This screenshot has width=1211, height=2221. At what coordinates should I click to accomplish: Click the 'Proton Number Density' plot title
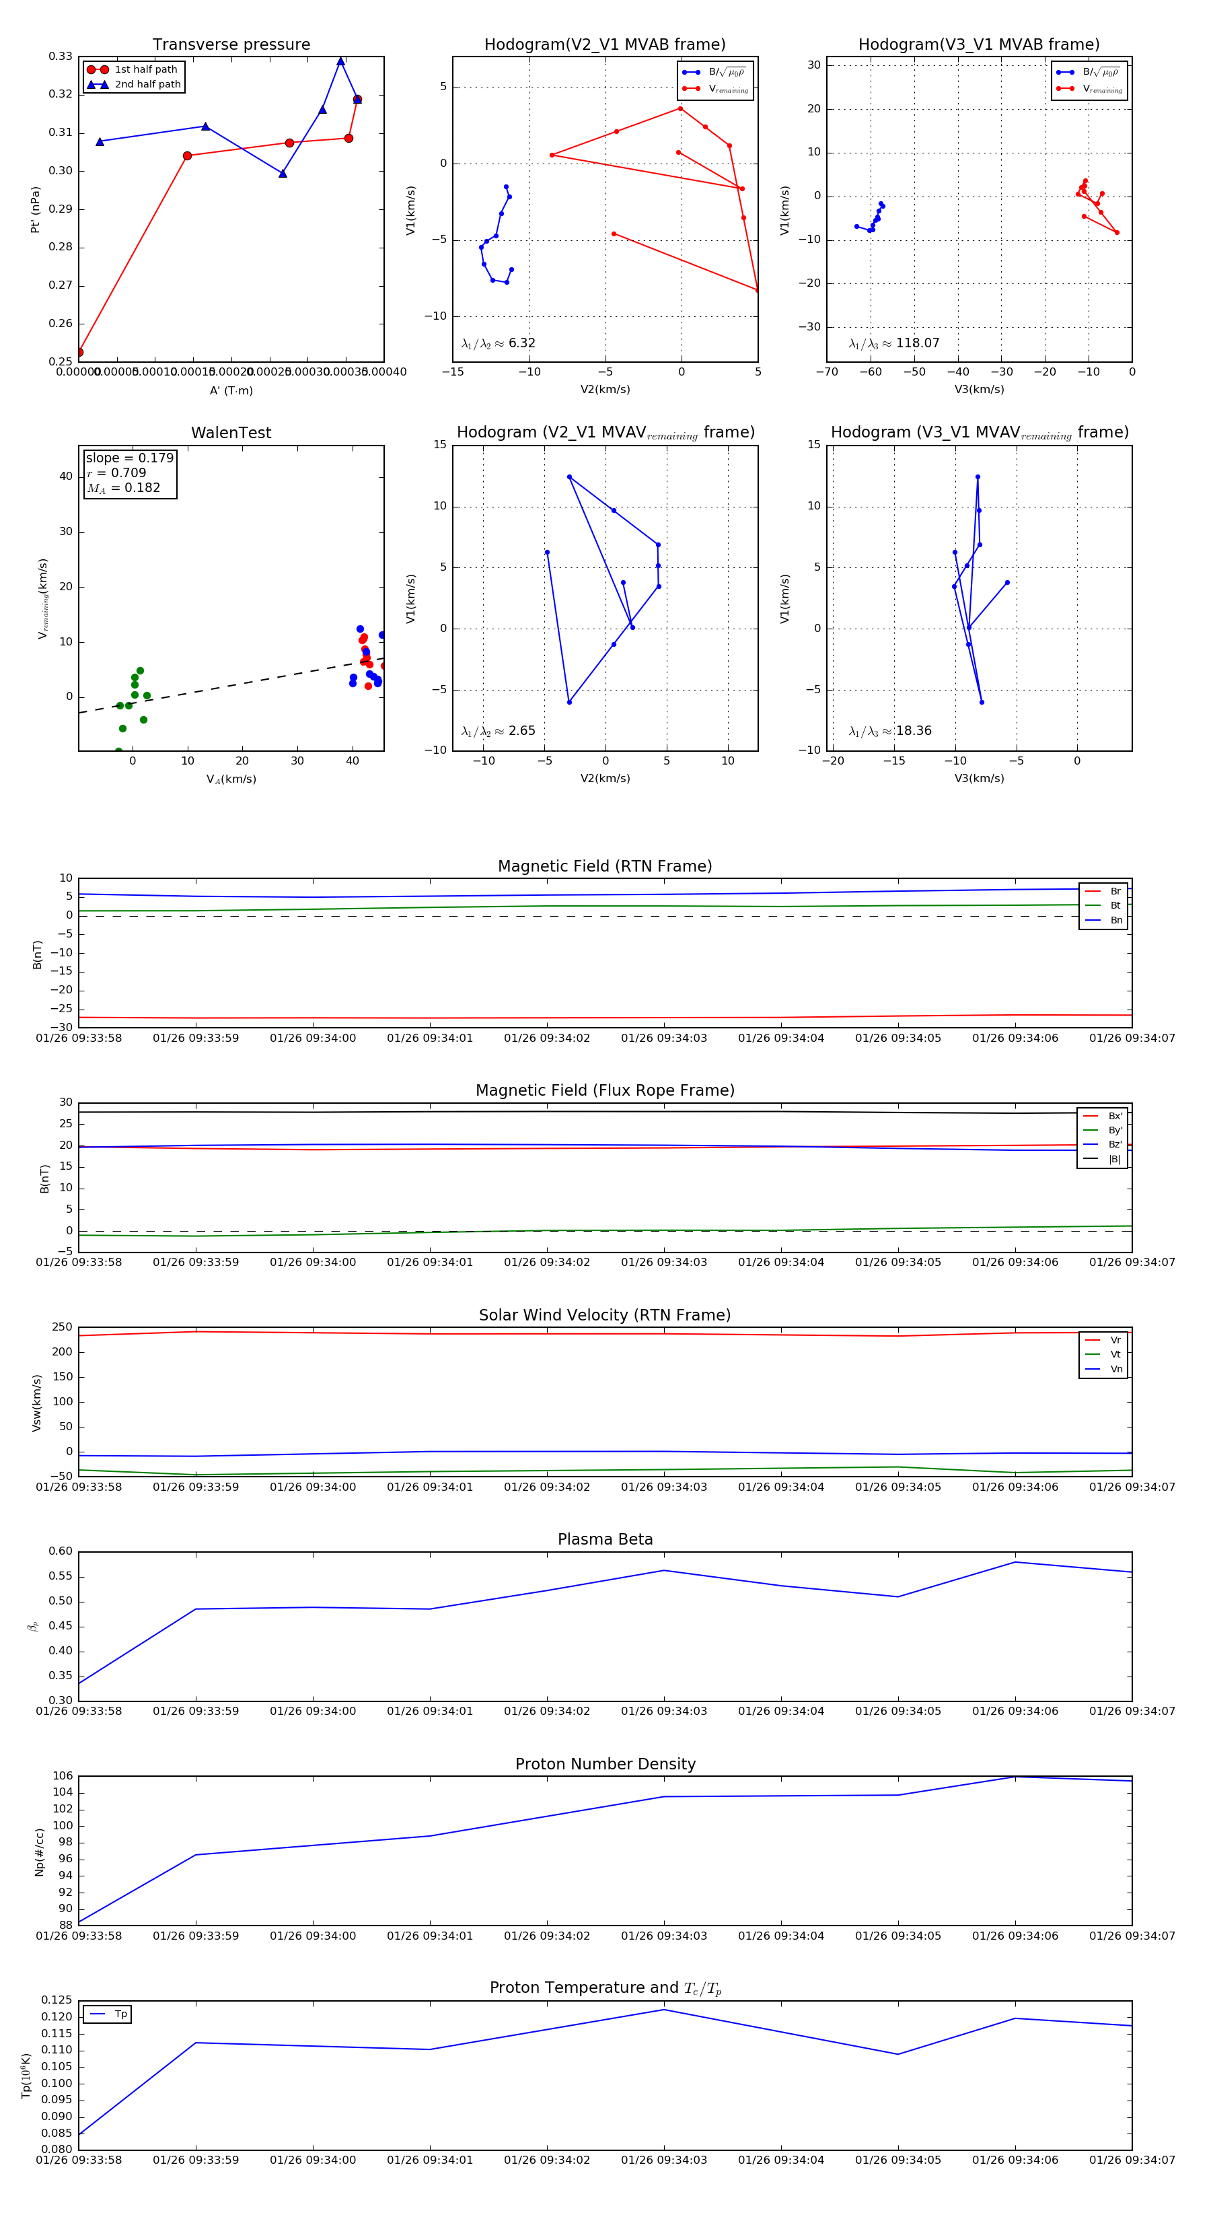tap(605, 1765)
